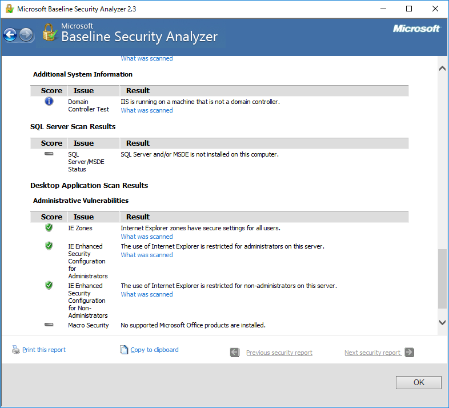This screenshot has height=408, width=449.
Task: Click the green shield icon for IE Zones
Action: tap(49, 228)
